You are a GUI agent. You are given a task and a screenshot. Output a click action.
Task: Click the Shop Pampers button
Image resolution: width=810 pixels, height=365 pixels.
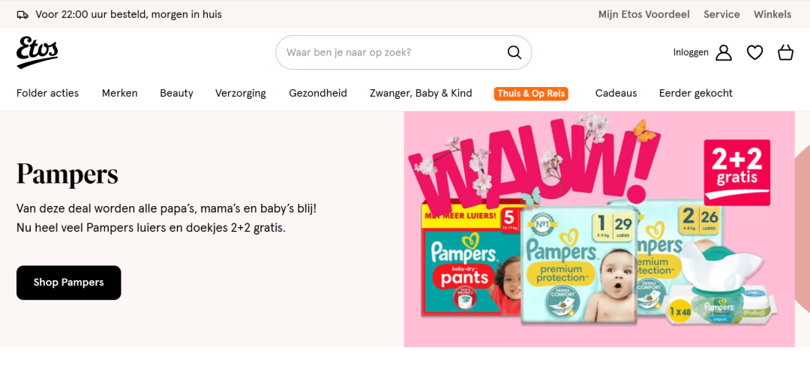tap(69, 283)
